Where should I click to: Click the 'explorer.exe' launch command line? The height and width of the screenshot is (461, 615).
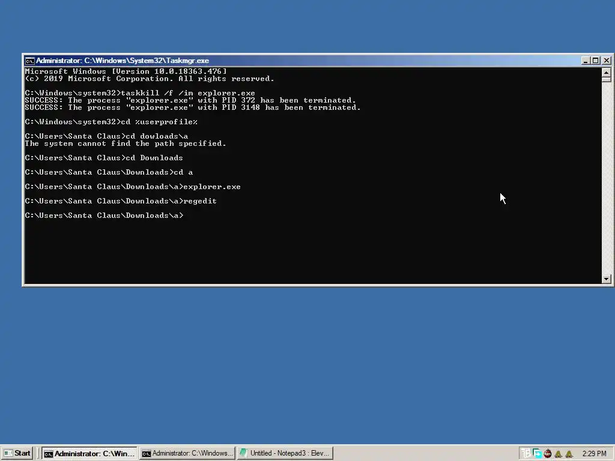(x=133, y=187)
